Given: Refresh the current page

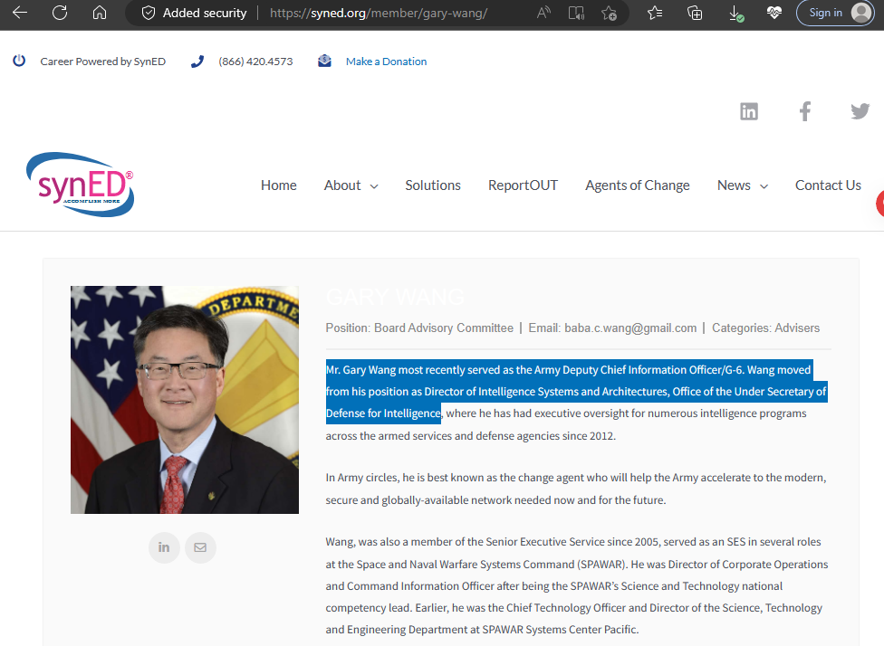Looking at the screenshot, I should click(x=60, y=13).
